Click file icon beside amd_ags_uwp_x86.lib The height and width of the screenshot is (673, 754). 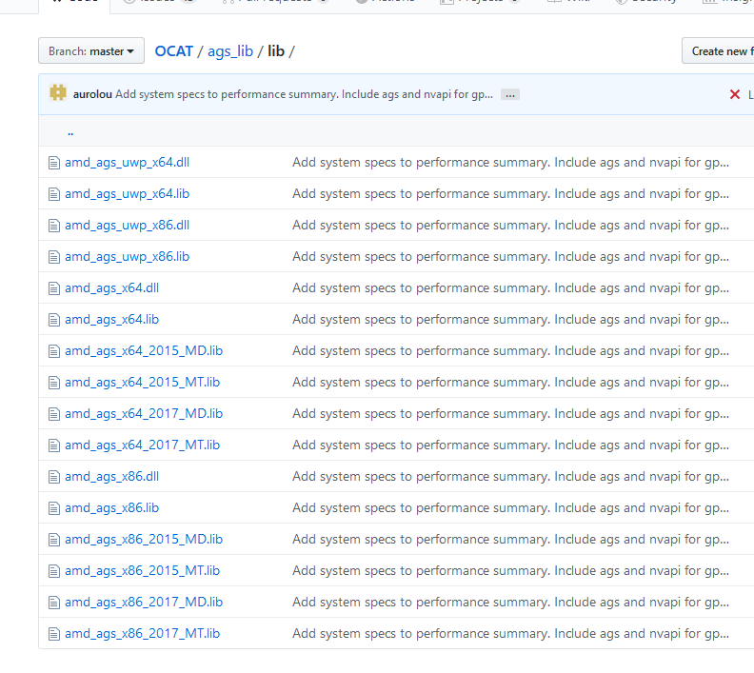54,257
